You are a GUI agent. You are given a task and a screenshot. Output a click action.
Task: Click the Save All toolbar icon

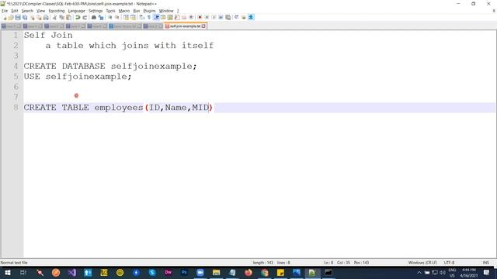(25, 17)
